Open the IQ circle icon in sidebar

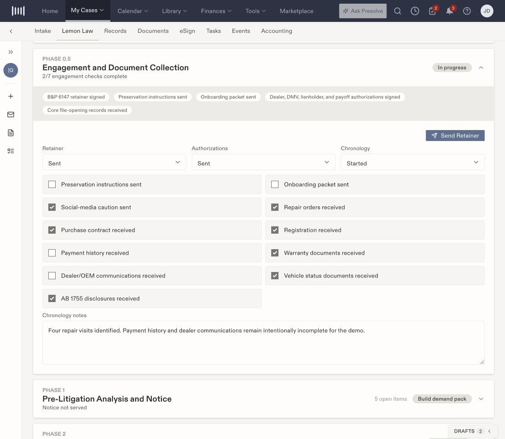[x=10, y=70]
